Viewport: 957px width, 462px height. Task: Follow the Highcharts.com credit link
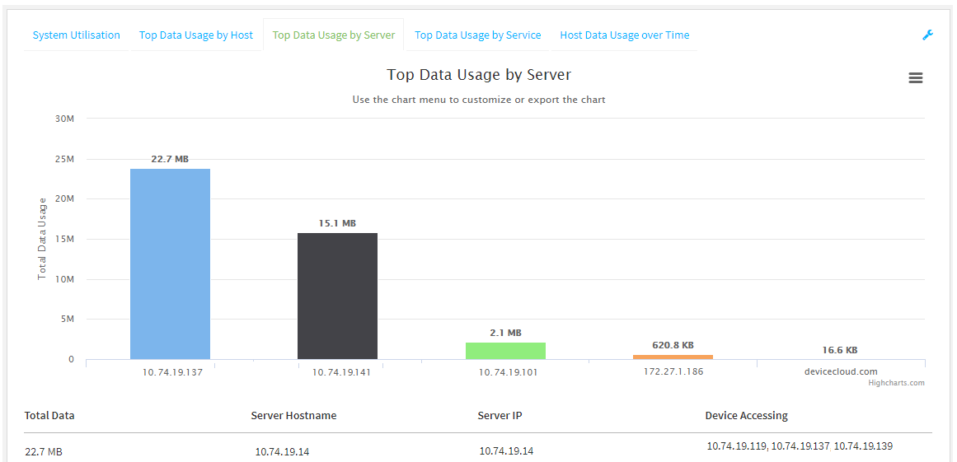coord(896,383)
